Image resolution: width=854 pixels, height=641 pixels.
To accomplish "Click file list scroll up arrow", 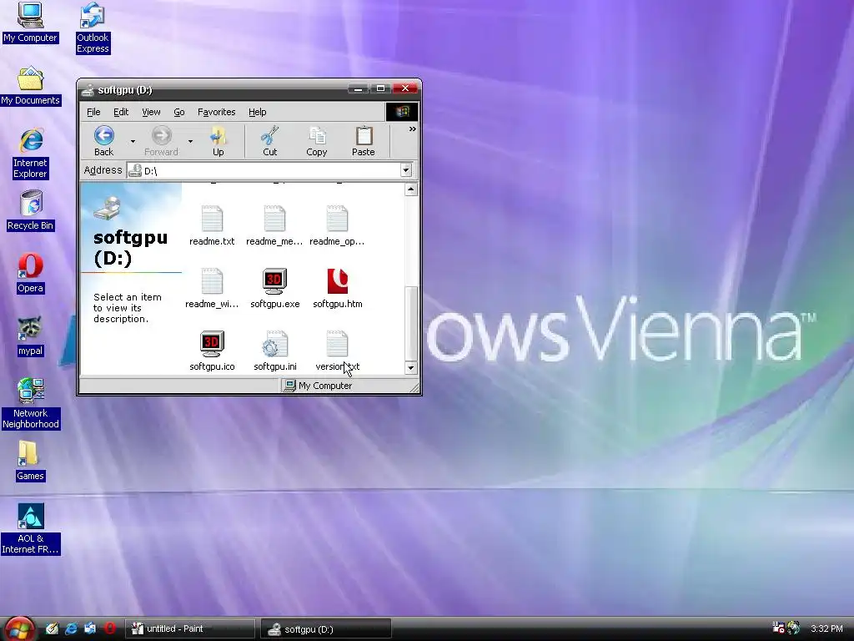I will (411, 189).
